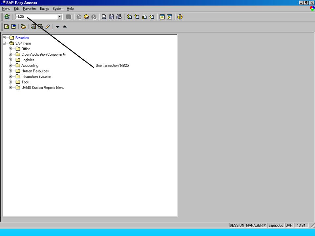Expand the Favorites folder node

[4, 38]
